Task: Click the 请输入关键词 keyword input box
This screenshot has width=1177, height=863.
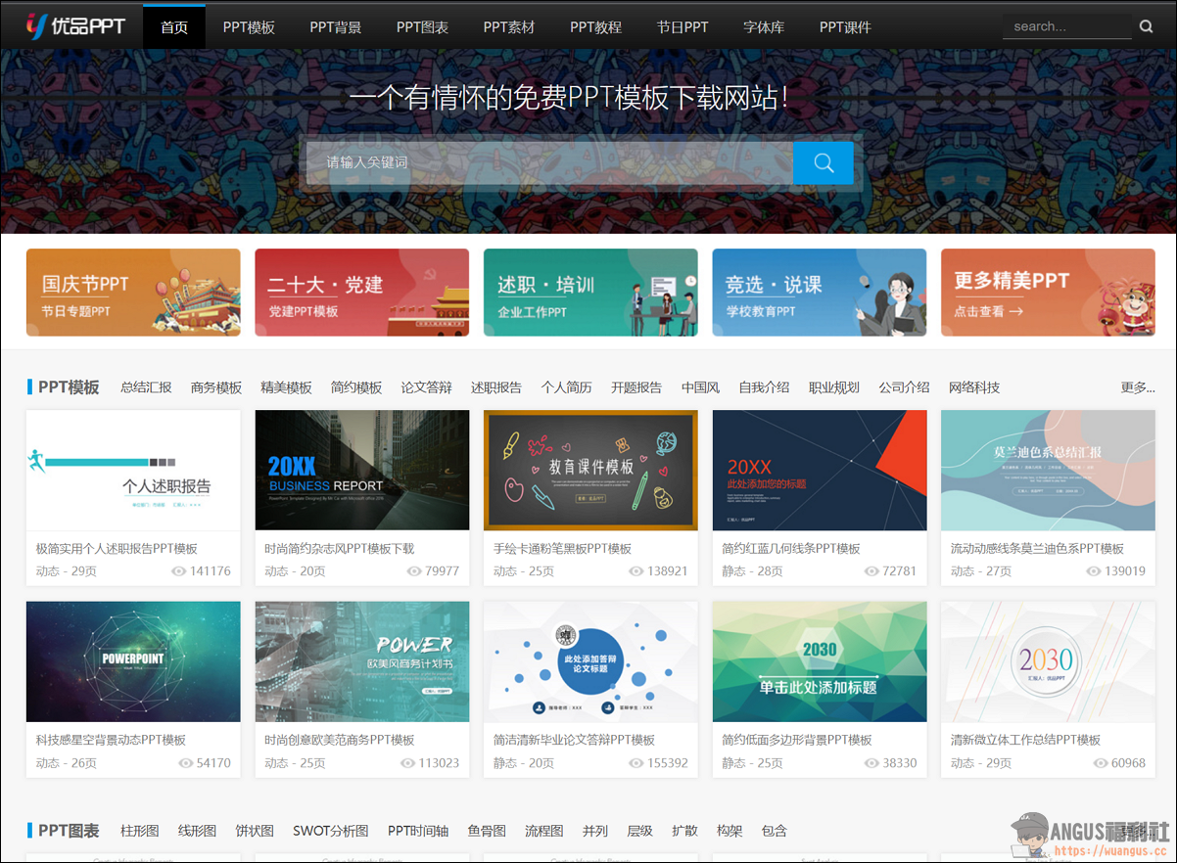Action: [549, 162]
